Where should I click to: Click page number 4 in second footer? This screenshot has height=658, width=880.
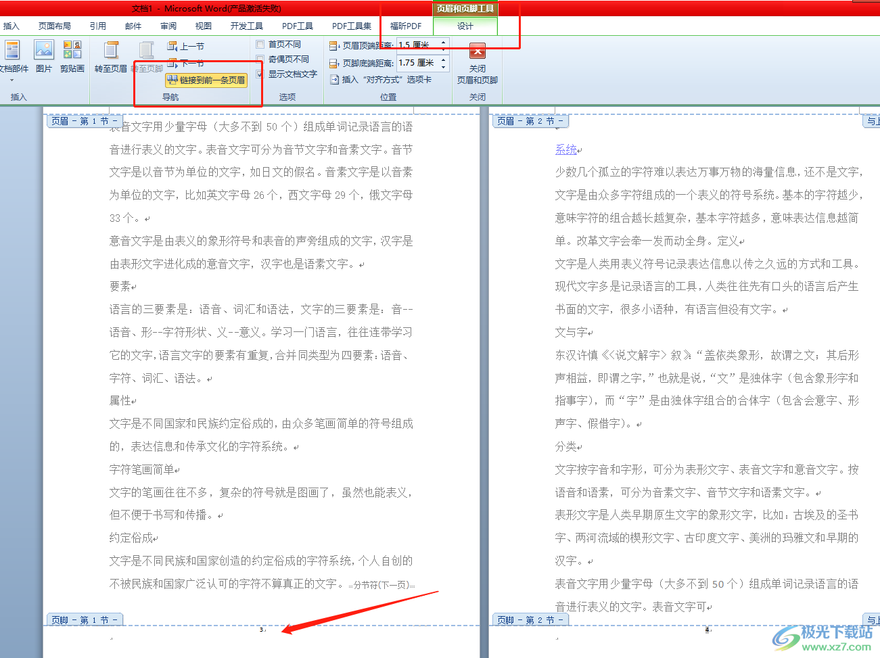[707, 630]
